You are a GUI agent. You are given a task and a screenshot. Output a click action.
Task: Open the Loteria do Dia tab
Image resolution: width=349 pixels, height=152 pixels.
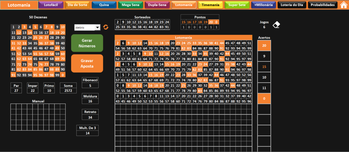[x=292, y=5]
